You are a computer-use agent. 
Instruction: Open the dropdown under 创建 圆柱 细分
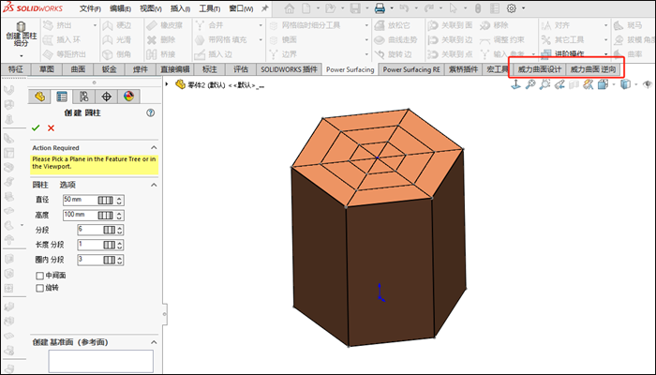[x=21, y=55]
